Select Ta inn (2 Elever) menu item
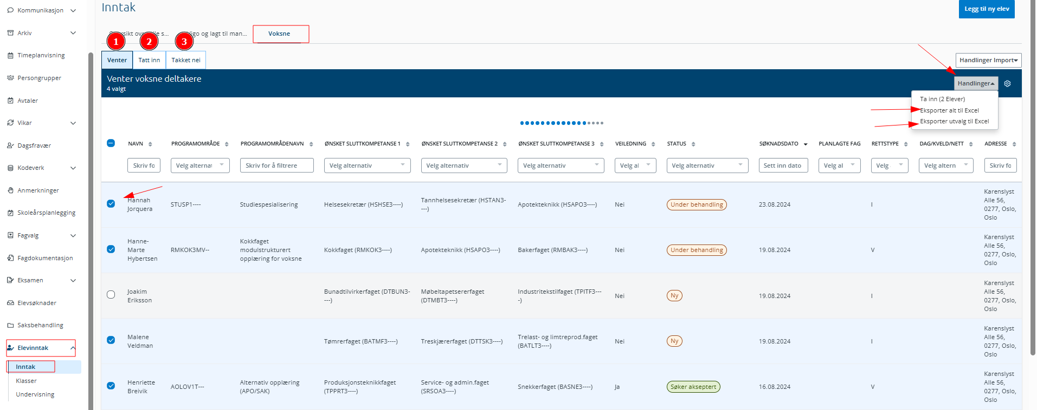Viewport: 1037px width, 410px height. (x=942, y=99)
